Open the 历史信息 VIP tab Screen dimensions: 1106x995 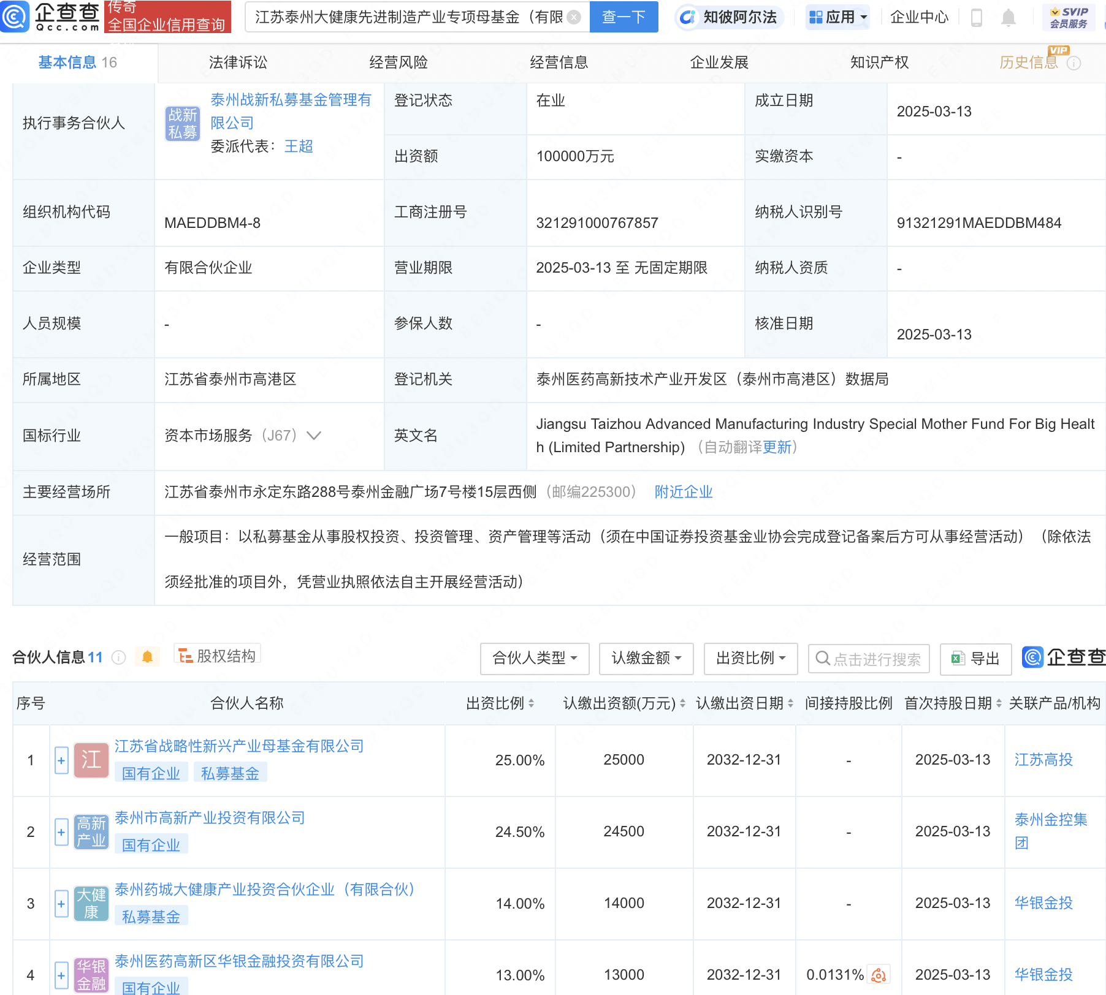1029,62
